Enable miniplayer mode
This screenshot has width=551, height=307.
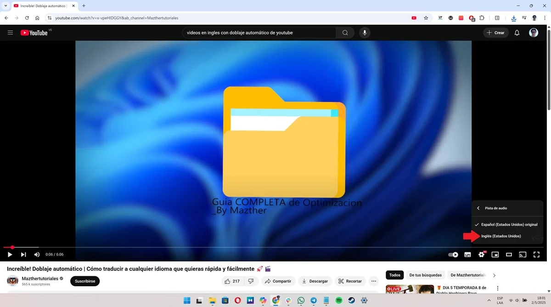coord(495,255)
